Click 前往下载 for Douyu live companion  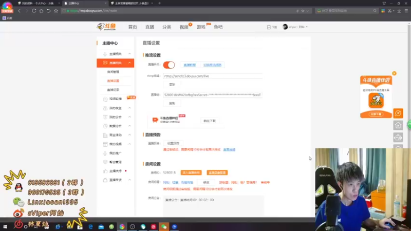pyautogui.click(x=210, y=121)
